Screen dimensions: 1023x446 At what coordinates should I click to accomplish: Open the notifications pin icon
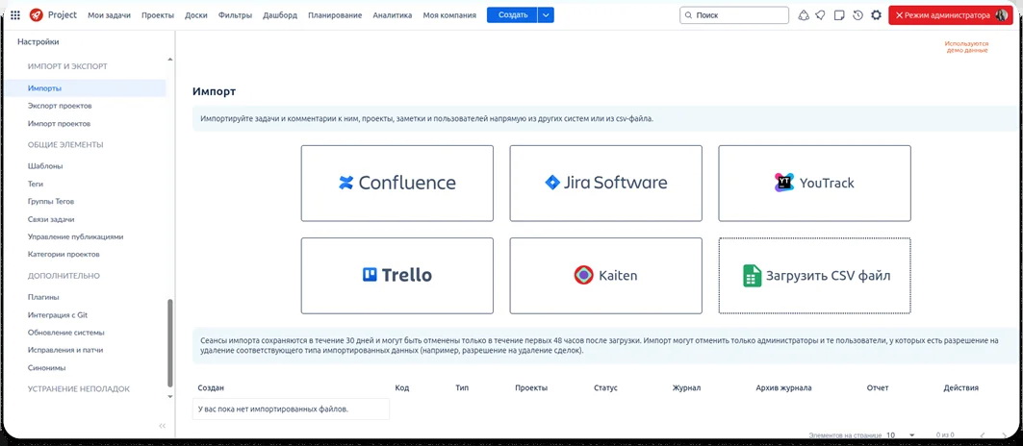point(821,15)
